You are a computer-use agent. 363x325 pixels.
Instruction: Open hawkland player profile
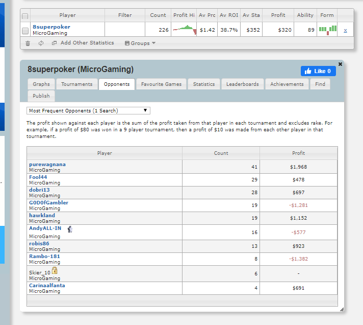[42, 215]
